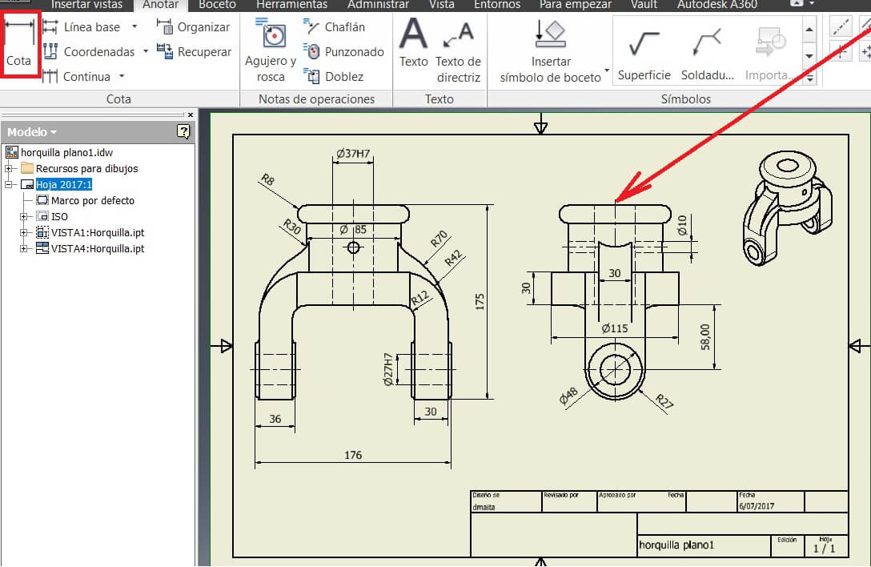Image resolution: width=871 pixels, height=567 pixels.
Task: Expand the symbols gallery list
Action: pos(809,78)
